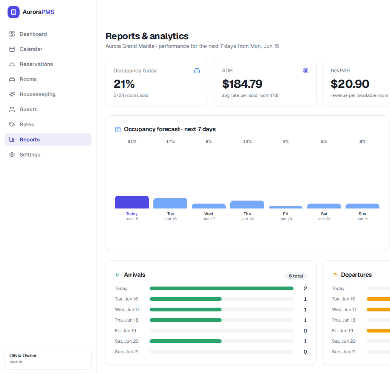Click the Sat, Jun 20 label in Departures
The height and width of the screenshot is (374, 390).
tap(344, 341)
